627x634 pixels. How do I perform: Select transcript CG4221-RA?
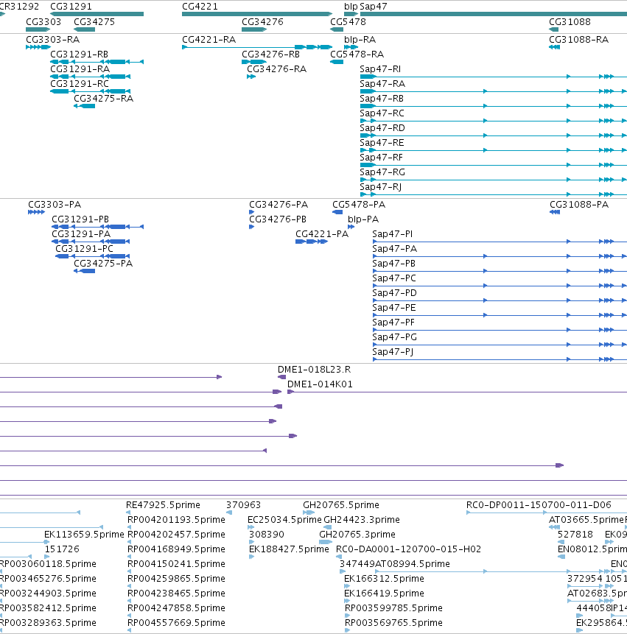209,40
